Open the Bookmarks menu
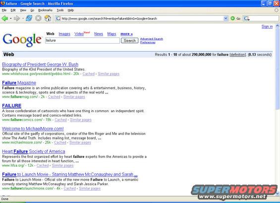The image size is (280, 203). pyautogui.click(x=45, y=10)
